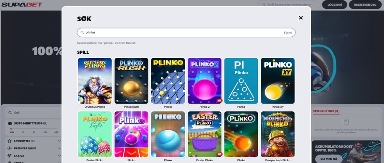Select the Spillkupong (0) tab
The height and width of the screenshot is (163, 384).
click(326, 111)
